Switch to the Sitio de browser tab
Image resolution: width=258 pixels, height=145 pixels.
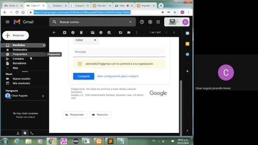[x=102, y=6]
